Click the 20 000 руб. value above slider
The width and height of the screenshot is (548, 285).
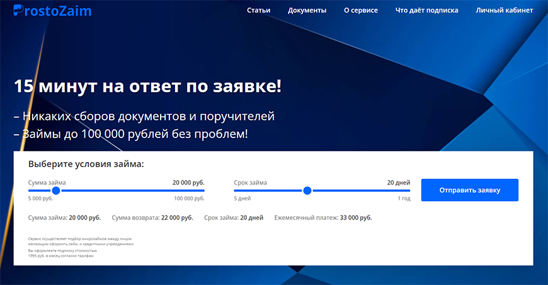[x=188, y=183]
